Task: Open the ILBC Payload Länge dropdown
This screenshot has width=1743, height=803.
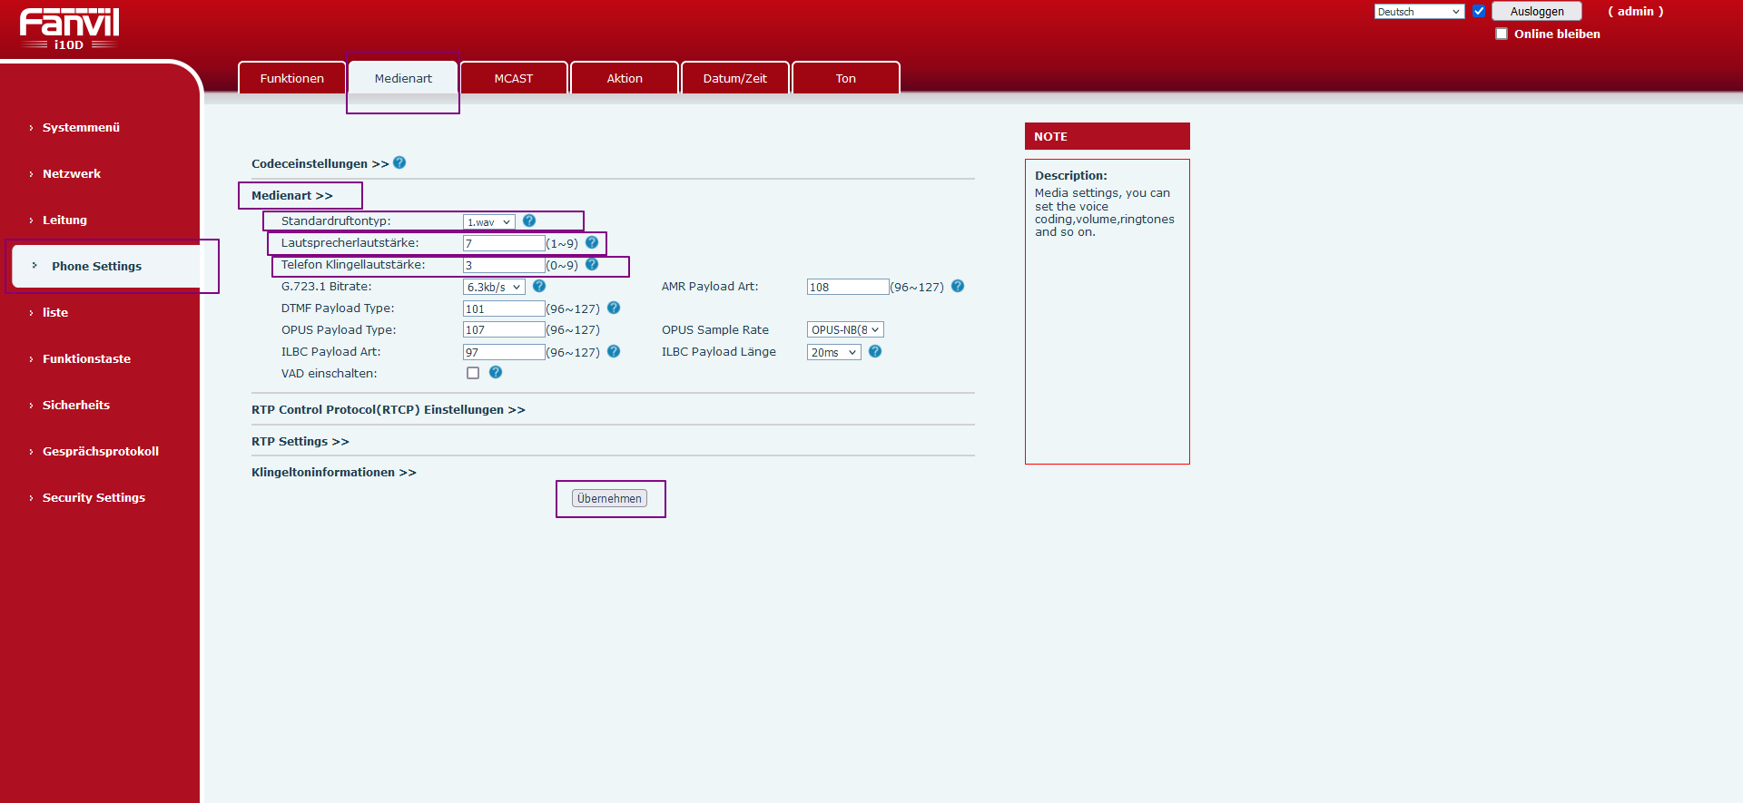Action: [833, 352]
